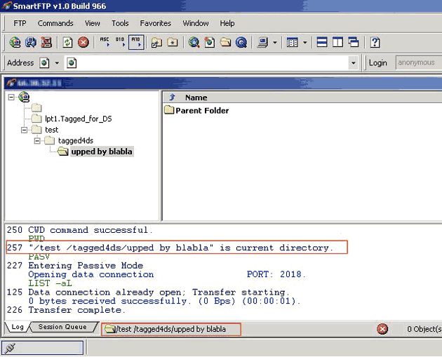
Task: Click the anonymous login input field
Action: pos(417,62)
